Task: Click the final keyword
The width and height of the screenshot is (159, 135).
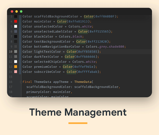Action: tap(27, 82)
